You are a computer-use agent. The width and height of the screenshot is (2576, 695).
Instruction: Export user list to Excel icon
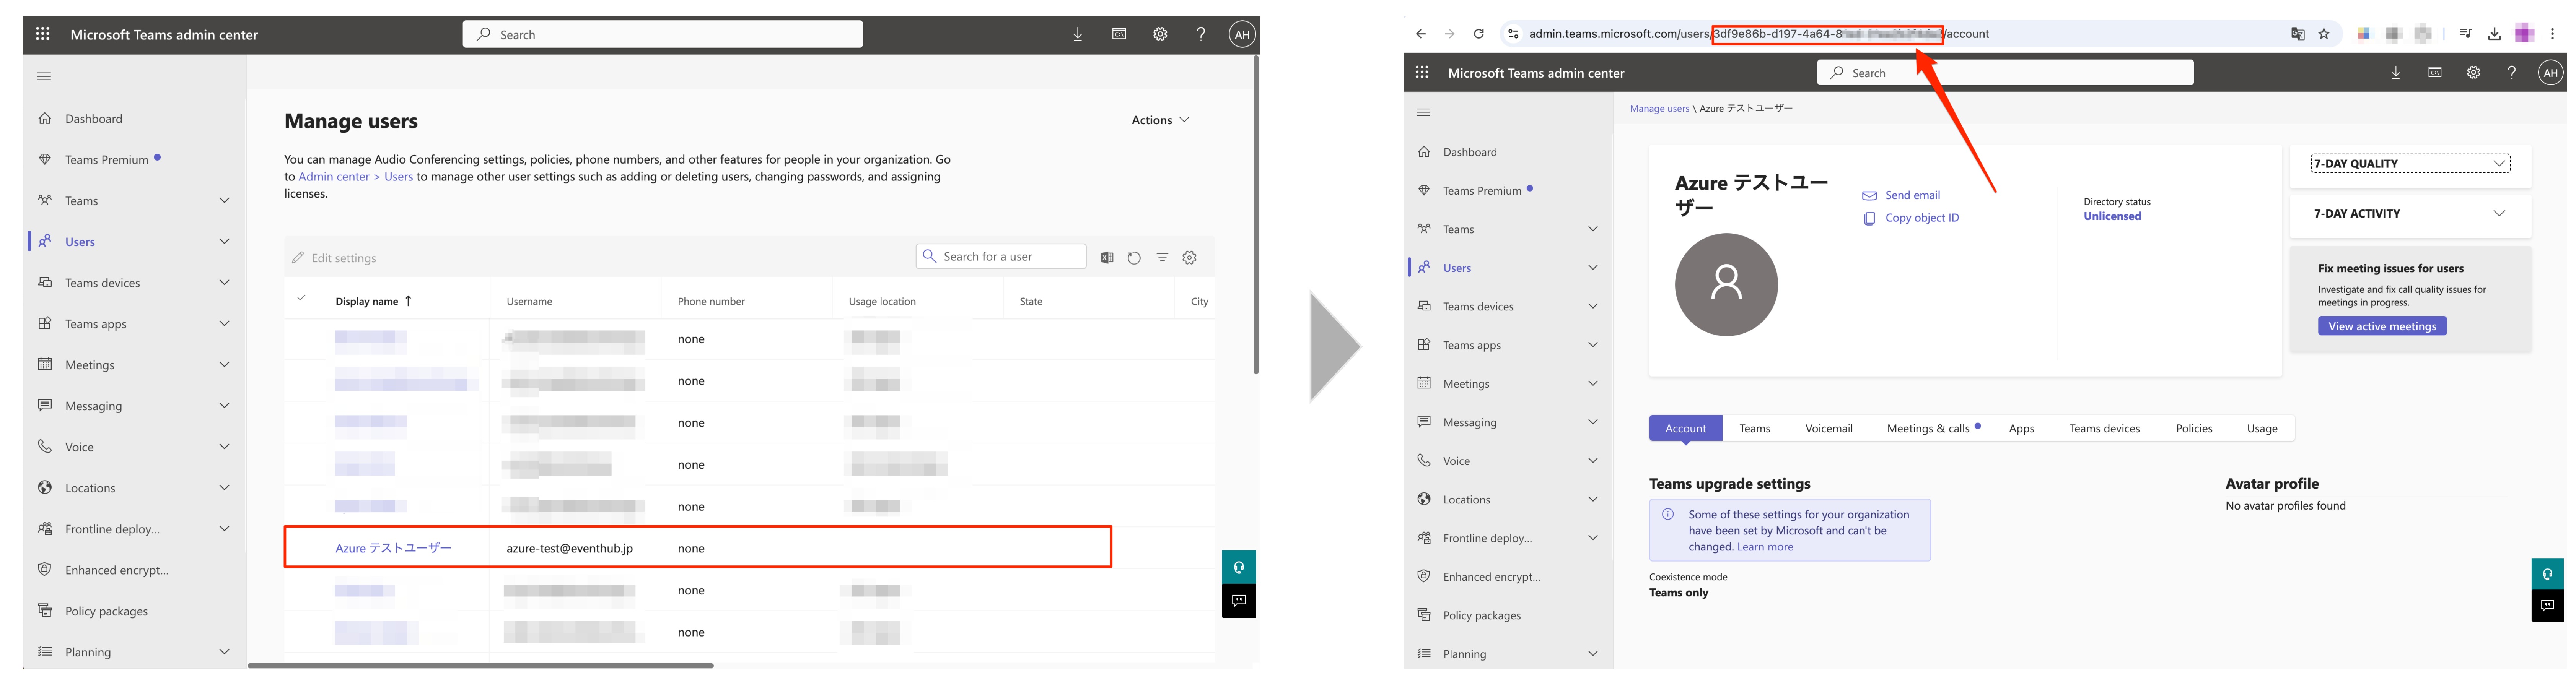pyautogui.click(x=1107, y=258)
